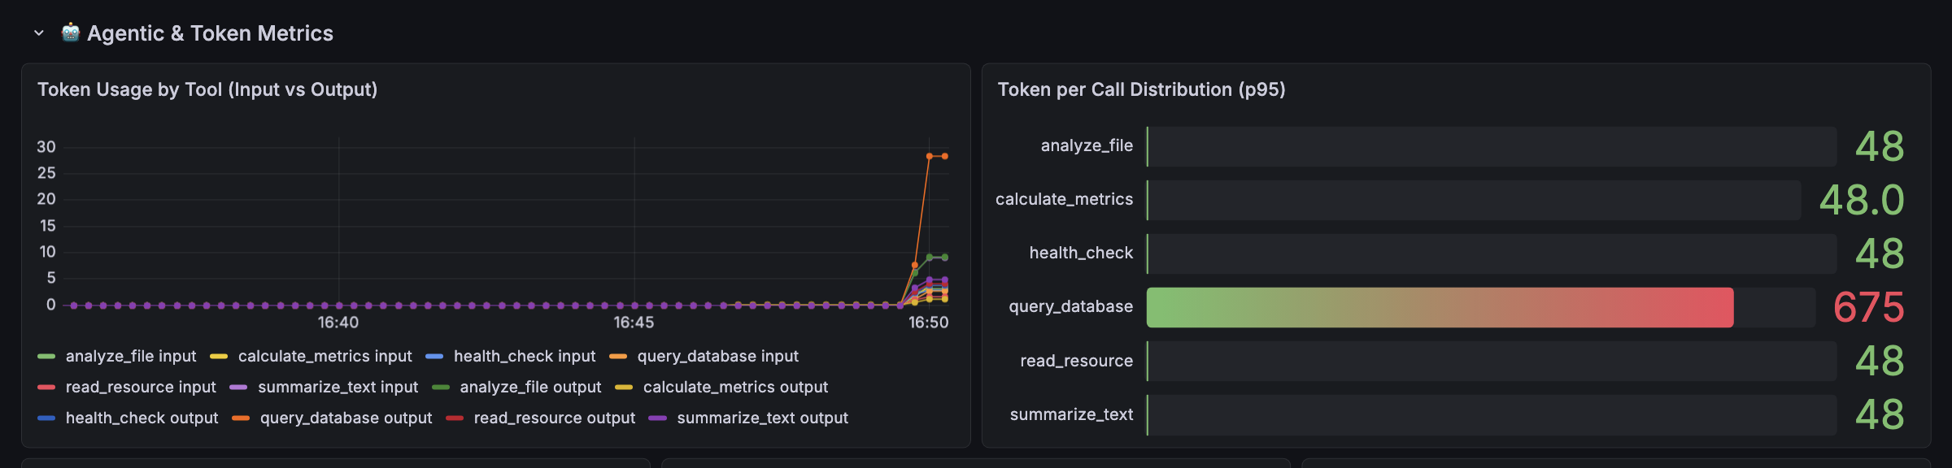Collapse the Agentic & Token Metrics row
Viewport: 1952px width, 468px height.
pyautogui.click(x=38, y=33)
